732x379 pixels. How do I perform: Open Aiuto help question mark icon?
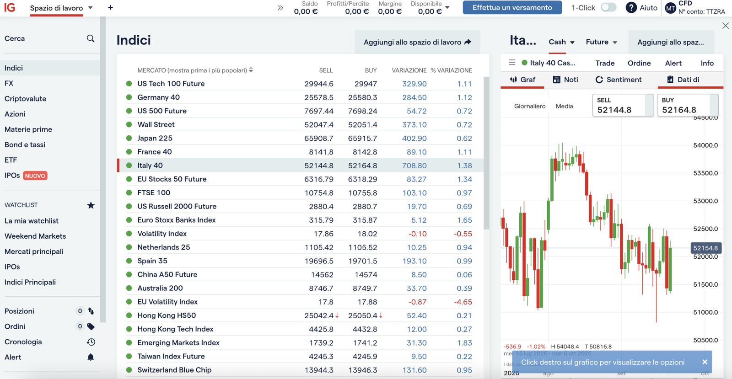(631, 8)
